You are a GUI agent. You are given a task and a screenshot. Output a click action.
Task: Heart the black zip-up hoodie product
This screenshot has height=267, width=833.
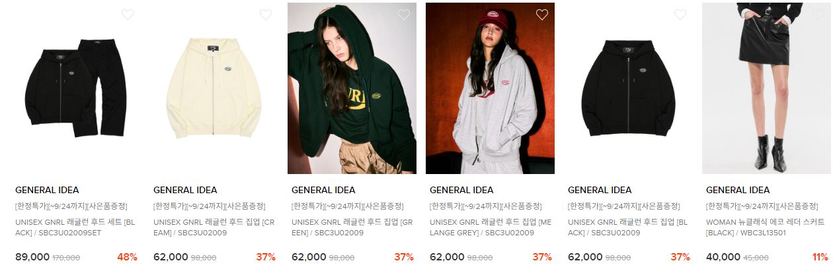click(680, 15)
